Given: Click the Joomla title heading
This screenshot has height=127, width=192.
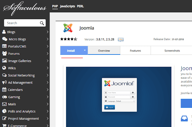Looking at the screenshot, I should point(87,28).
